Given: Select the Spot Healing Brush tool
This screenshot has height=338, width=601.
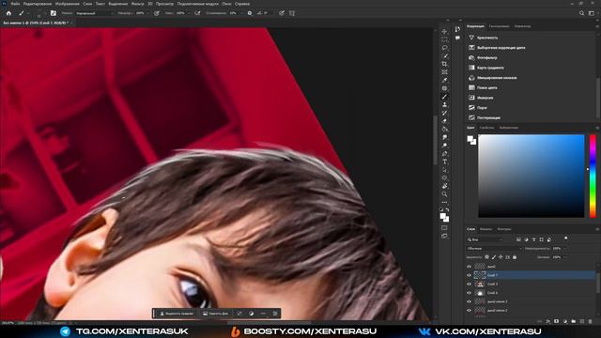Looking at the screenshot, I should (444, 88).
